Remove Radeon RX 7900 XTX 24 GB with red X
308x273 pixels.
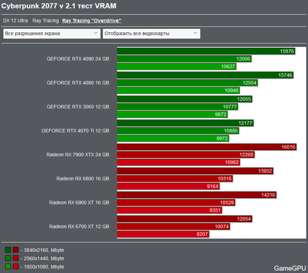tap(112, 155)
